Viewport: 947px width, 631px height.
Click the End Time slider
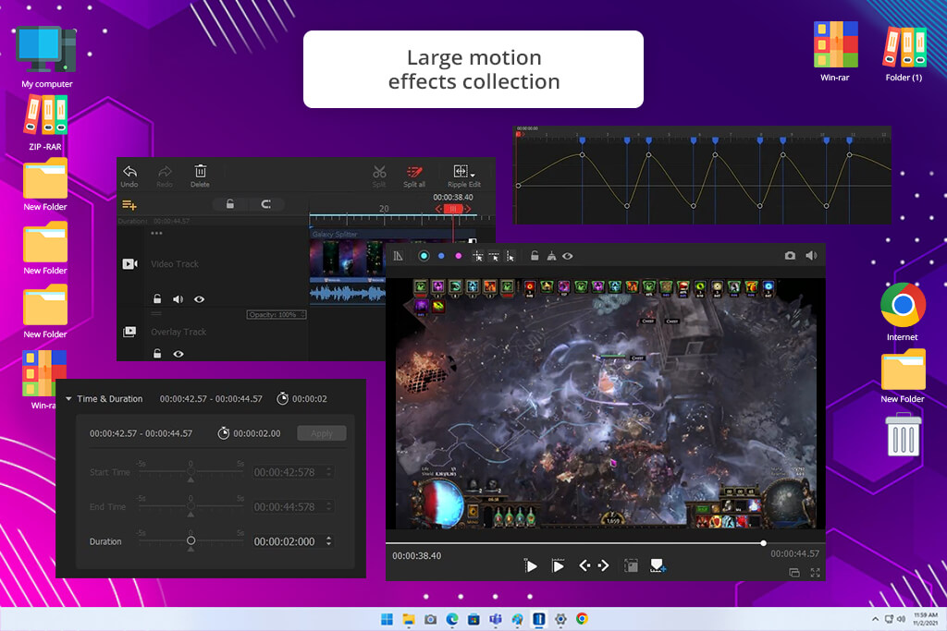191,506
